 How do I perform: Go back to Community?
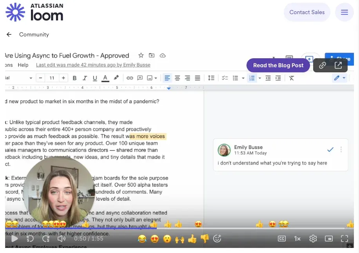[x=9, y=34]
